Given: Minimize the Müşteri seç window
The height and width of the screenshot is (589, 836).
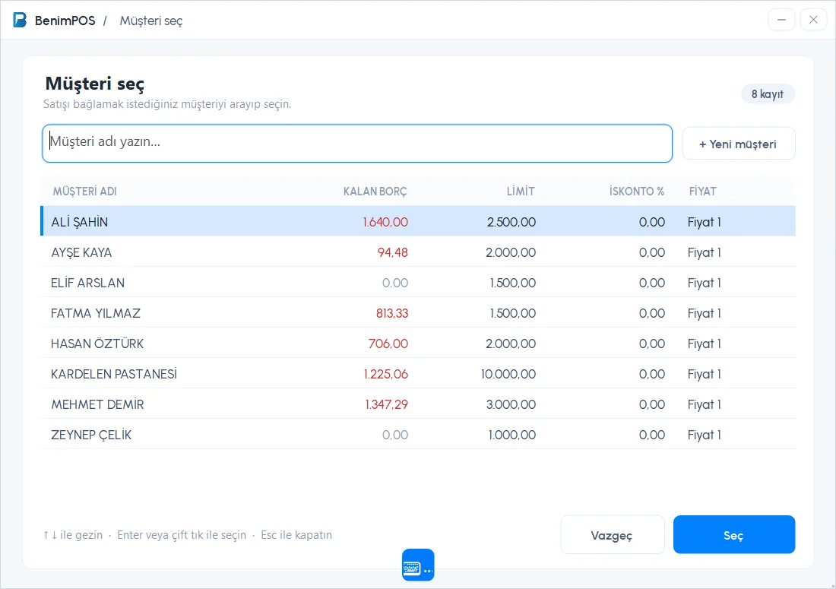Looking at the screenshot, I should click(781, 21).
